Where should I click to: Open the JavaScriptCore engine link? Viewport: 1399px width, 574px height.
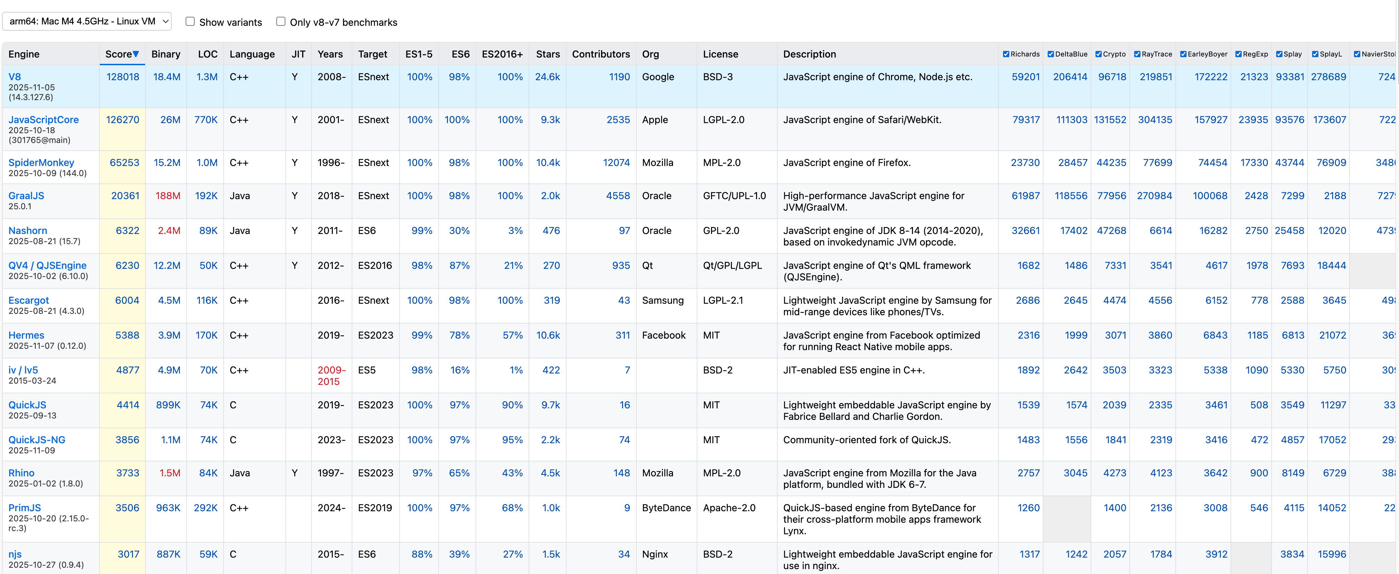(44, 120)
